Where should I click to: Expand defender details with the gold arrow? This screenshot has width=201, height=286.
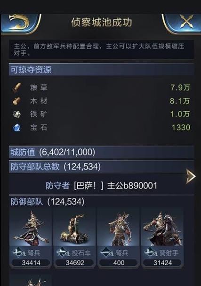tap(191, 176)
